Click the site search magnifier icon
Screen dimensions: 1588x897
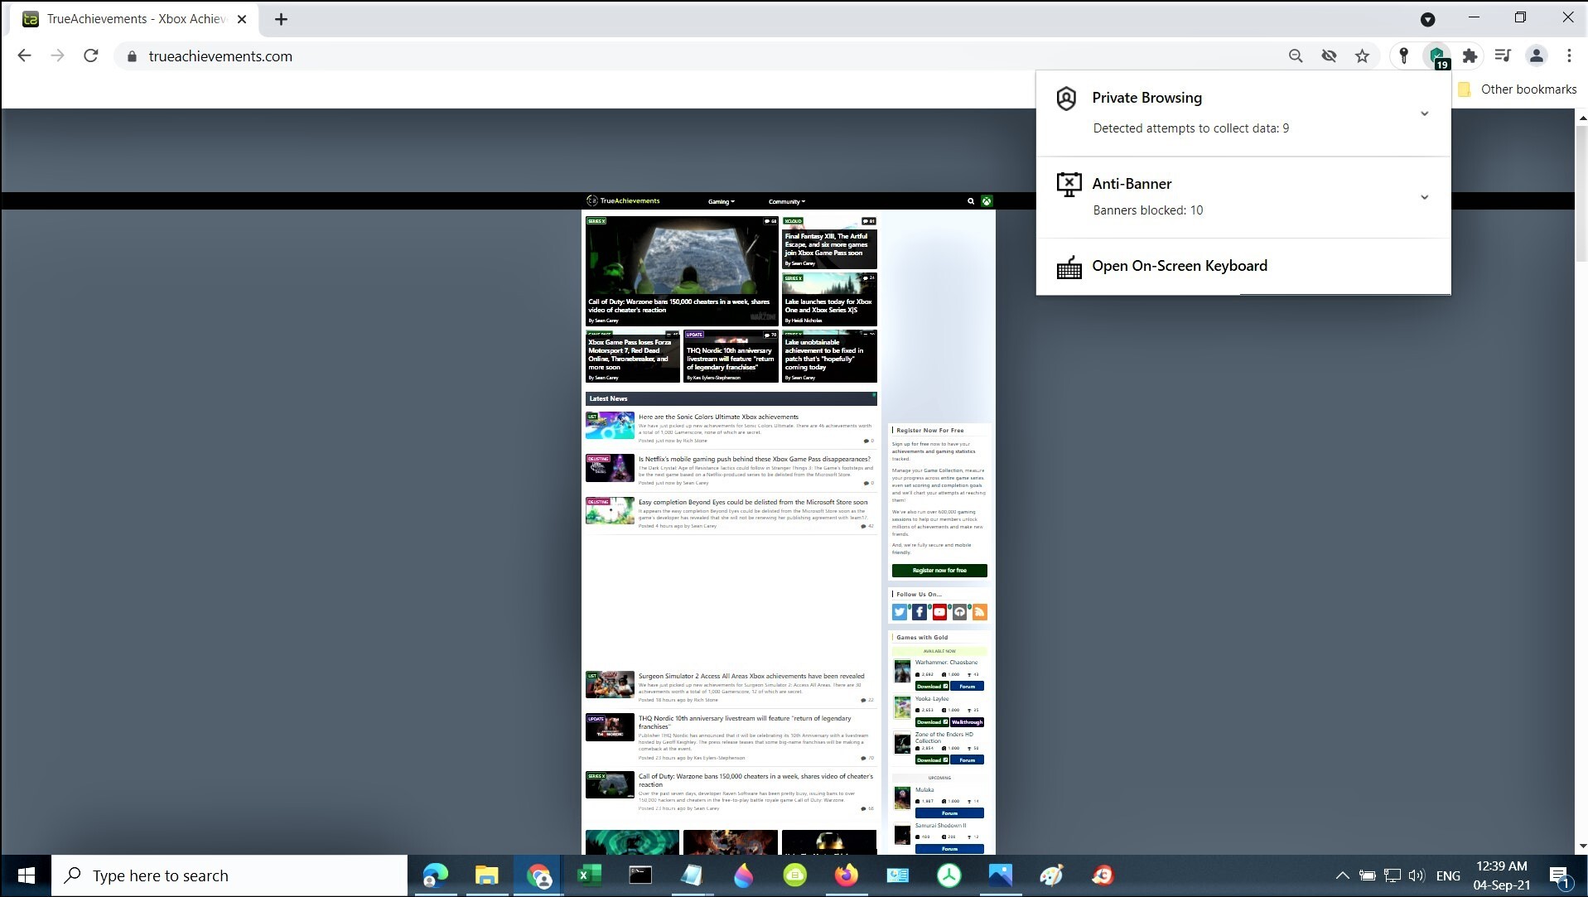point(971,201)
